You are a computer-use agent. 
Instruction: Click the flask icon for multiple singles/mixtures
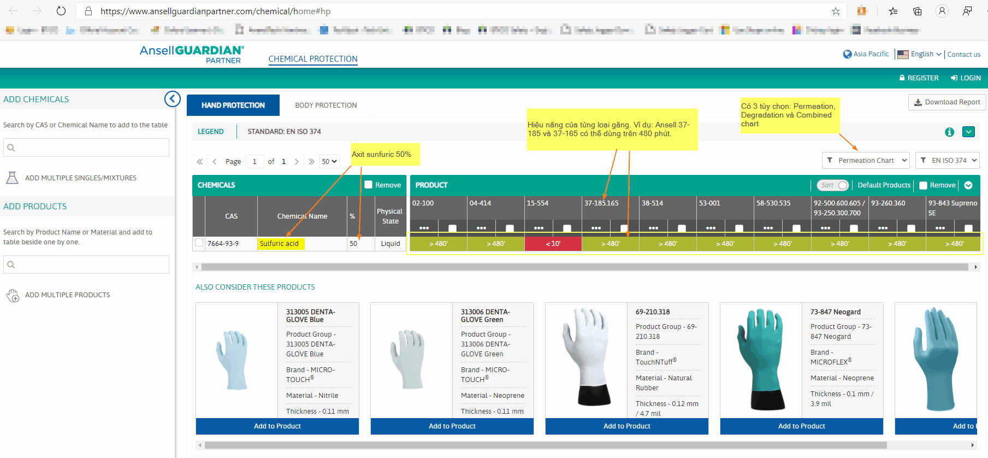click(x=12, y=178)
